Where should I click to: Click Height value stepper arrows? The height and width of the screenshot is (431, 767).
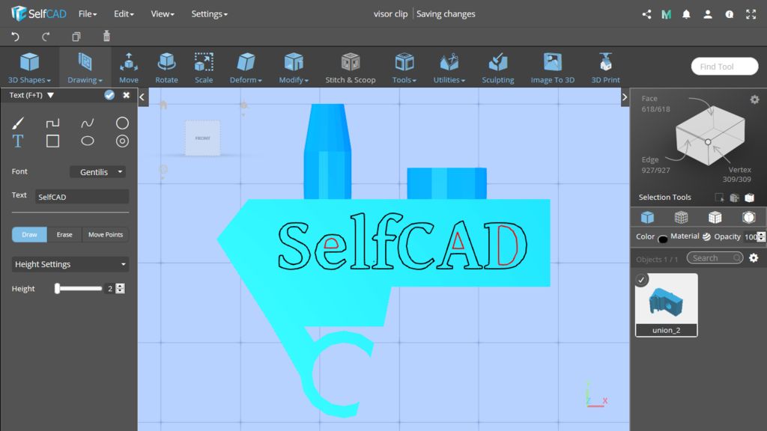120,288
